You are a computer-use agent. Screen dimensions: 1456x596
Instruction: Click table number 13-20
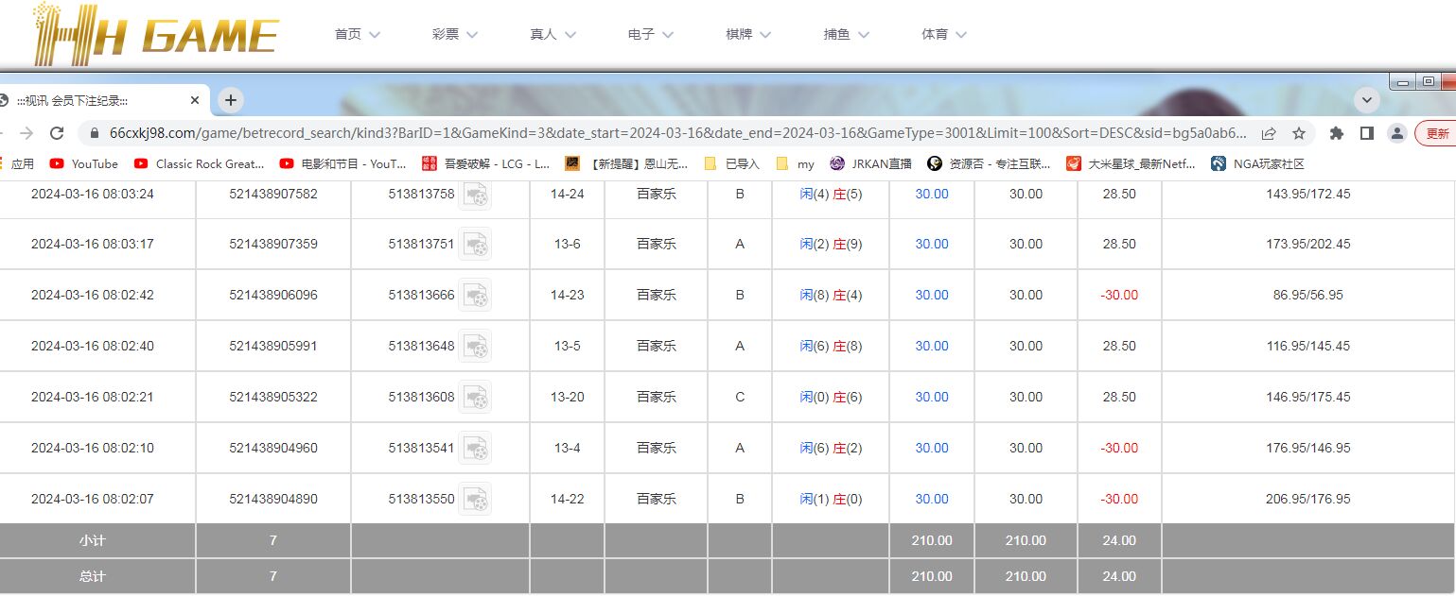(568, 397)
